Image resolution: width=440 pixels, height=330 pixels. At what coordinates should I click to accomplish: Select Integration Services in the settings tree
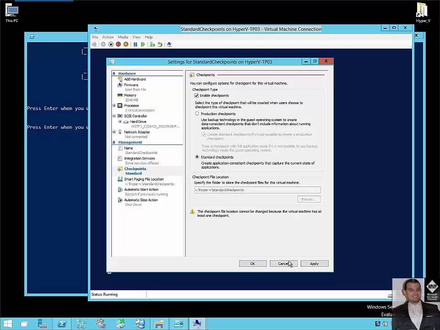click(x=139, y=158)
